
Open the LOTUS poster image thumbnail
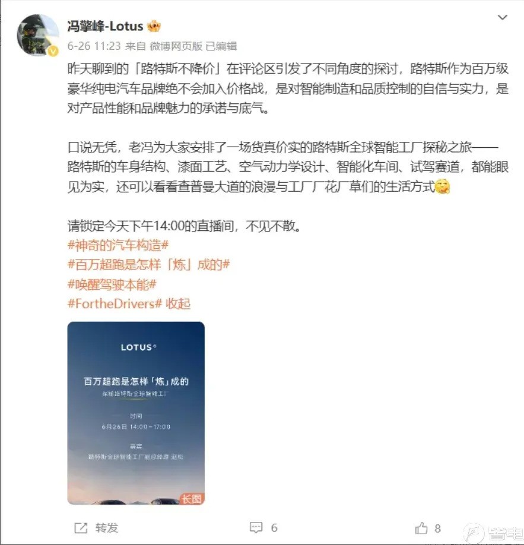136,413
